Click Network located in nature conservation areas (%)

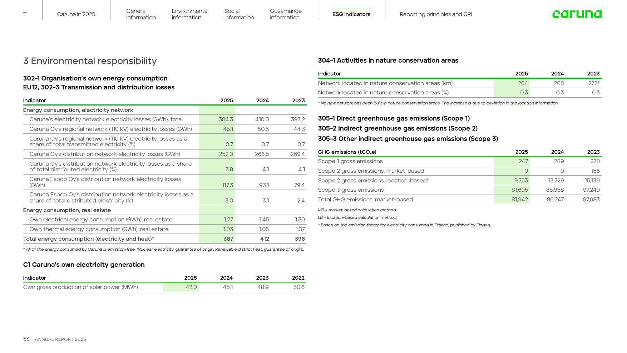383,93
